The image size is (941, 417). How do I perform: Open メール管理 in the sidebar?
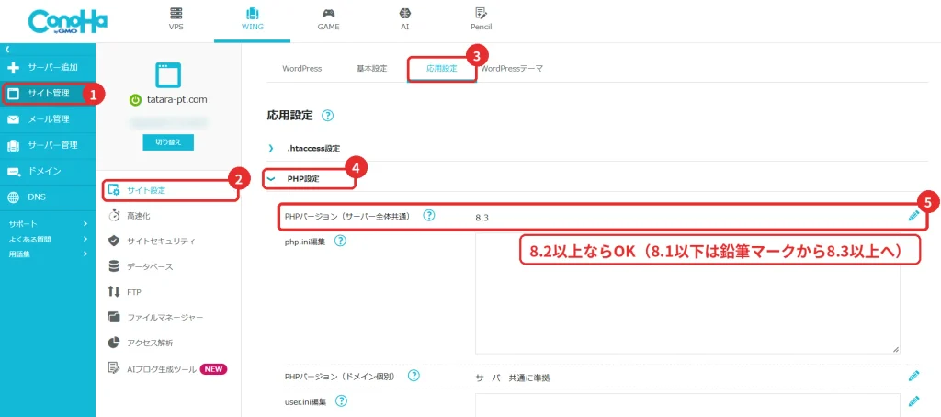[x=48, y=118]
